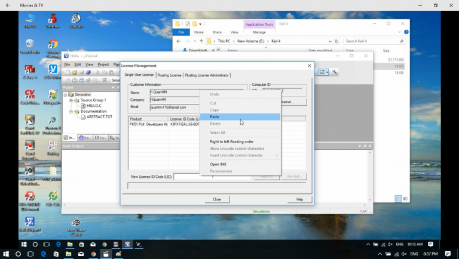The width and height of the screenshot is (459, 259).
Task: Open the Edit menu in µVision4
Action: coord(78,64)
